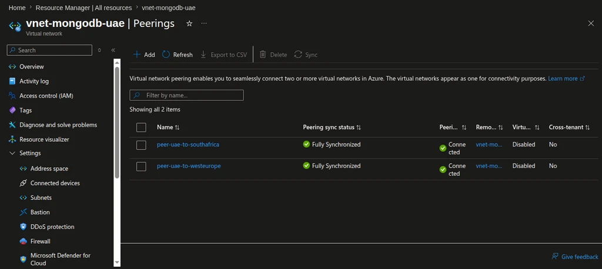The width and height of the screenshot is (602, 269).
Task: Click Fully Synchronized status for westeurope peering
Action: (332, 166)
